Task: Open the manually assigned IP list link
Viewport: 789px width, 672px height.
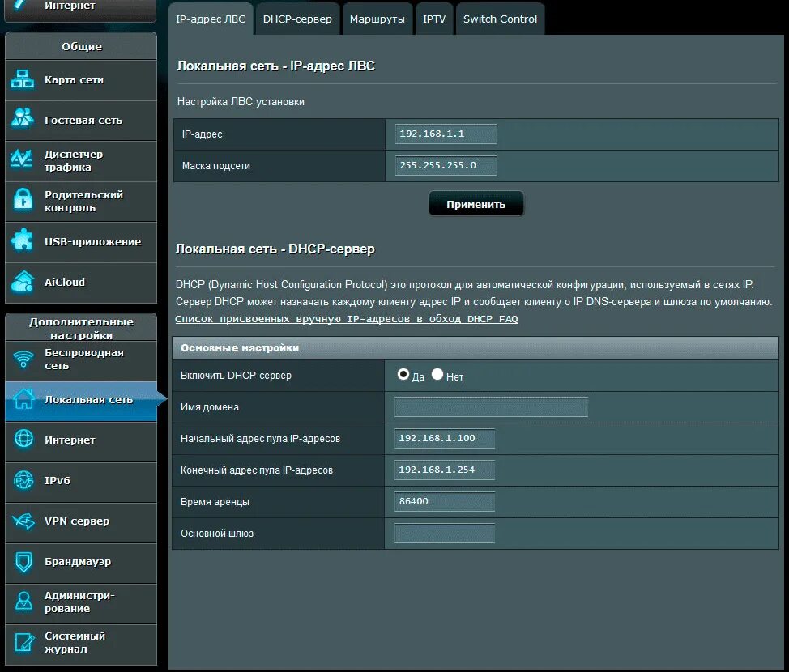Action: tap(346, 319)
